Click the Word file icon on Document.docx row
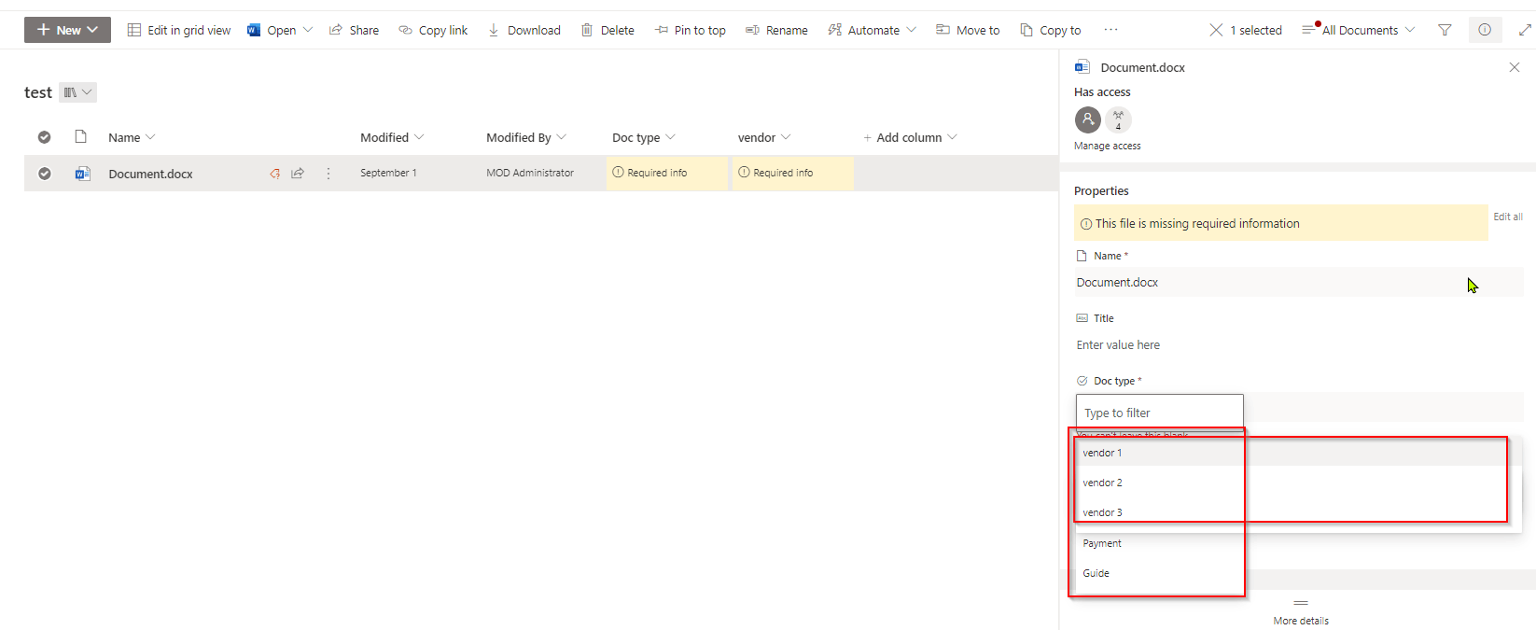 pos(82,174)
